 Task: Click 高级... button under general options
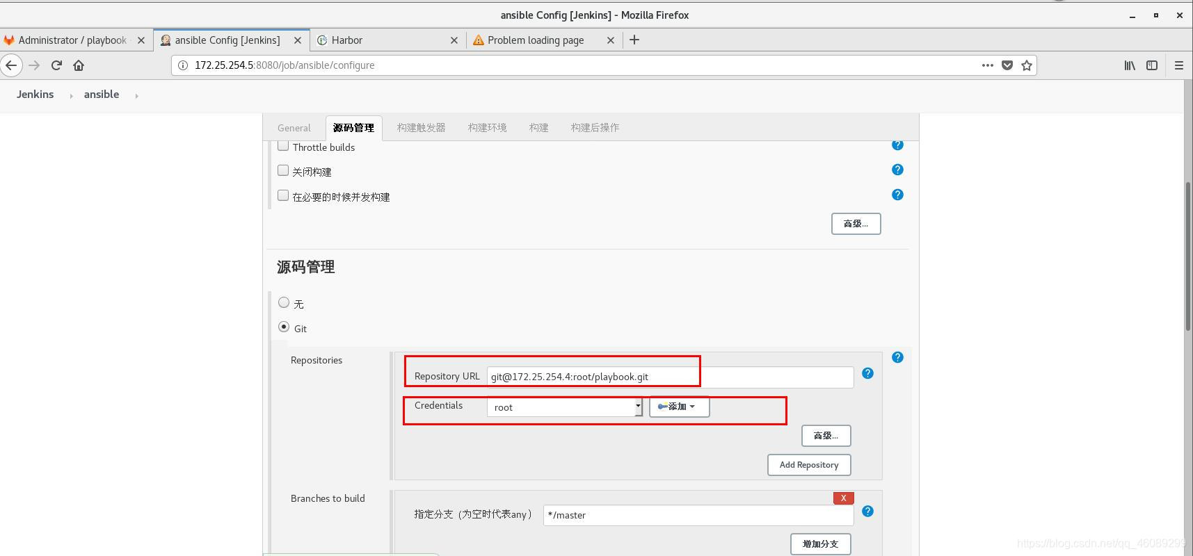pos(856,224)
